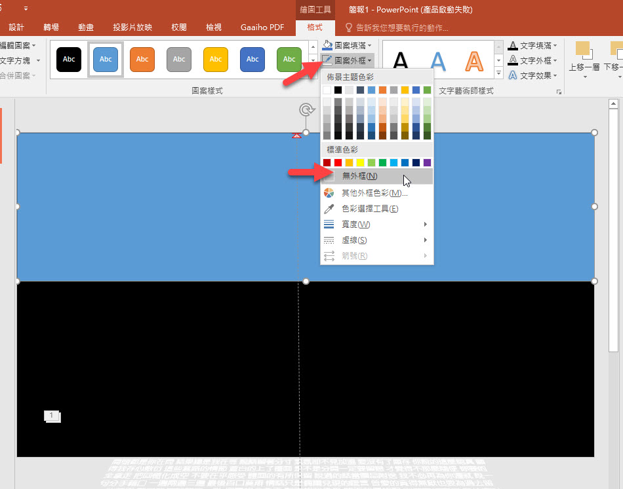
Task: Click the 告訴我您想要執行的動作 search box
Action: point(402,27)
